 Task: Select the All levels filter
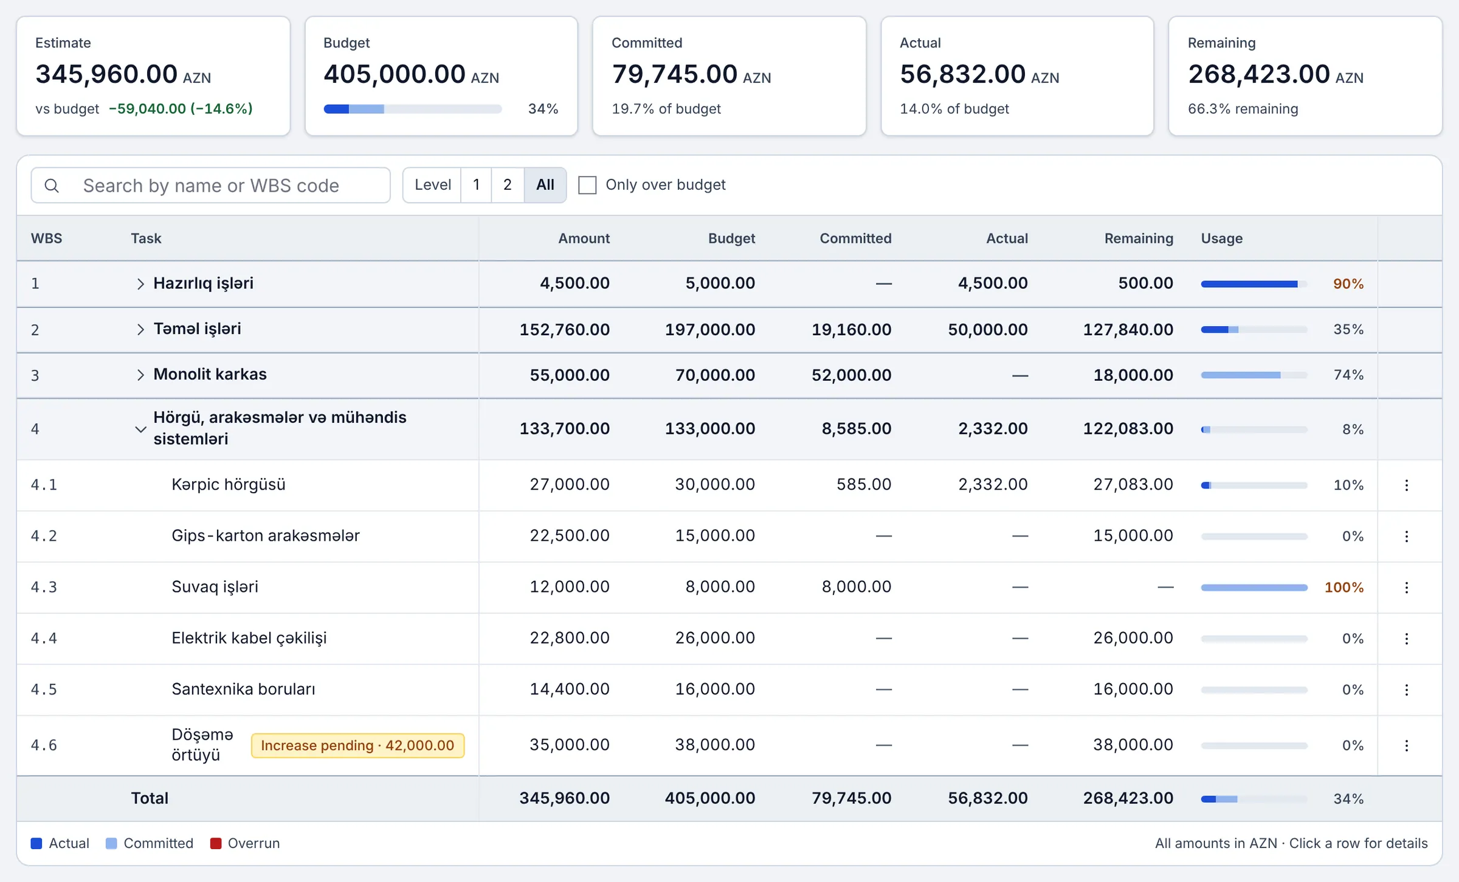point(545,185)
